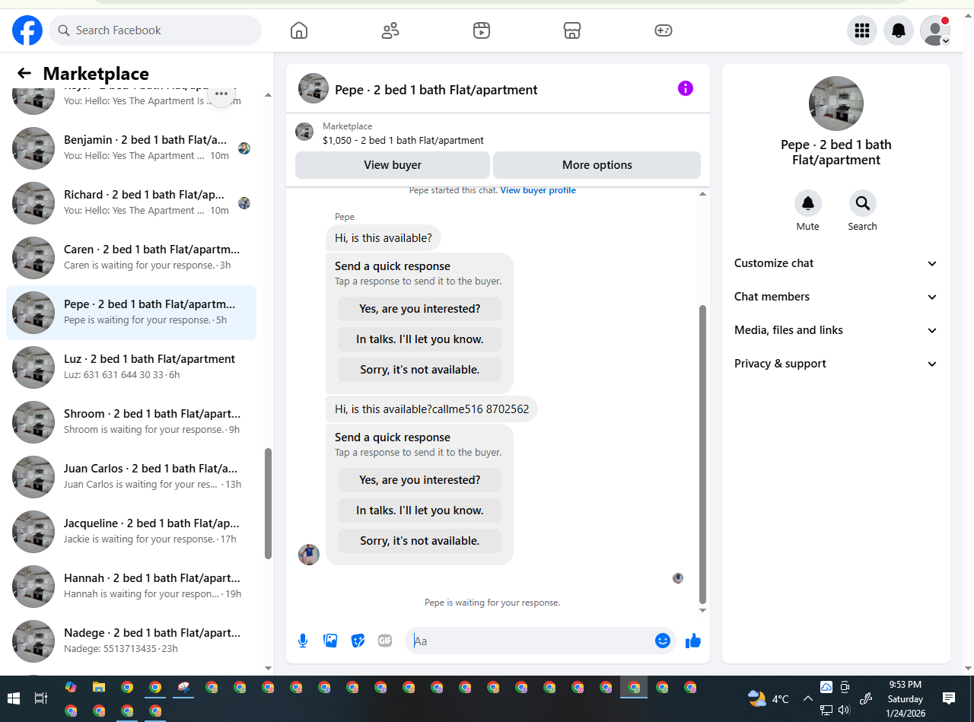Send first 'Sorry, it's not available.' response

420,370
